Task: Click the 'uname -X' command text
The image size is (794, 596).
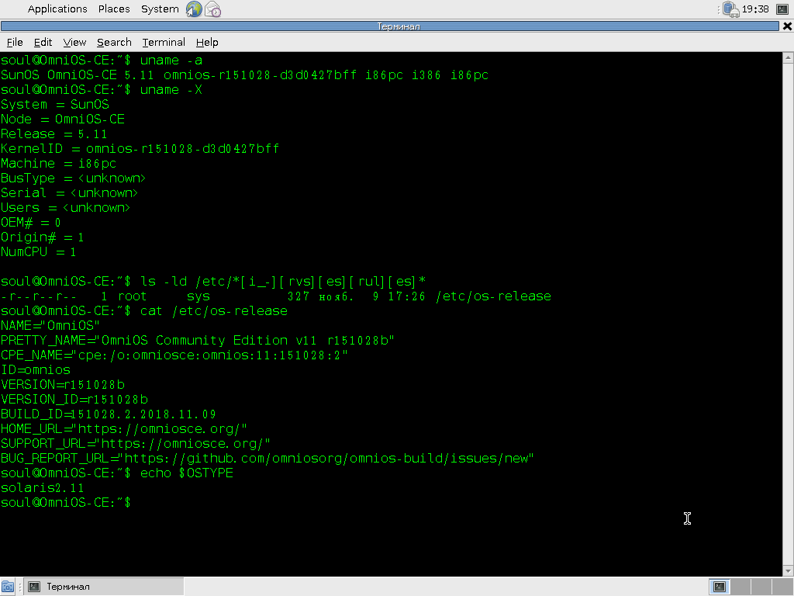Action: point(171,90)
